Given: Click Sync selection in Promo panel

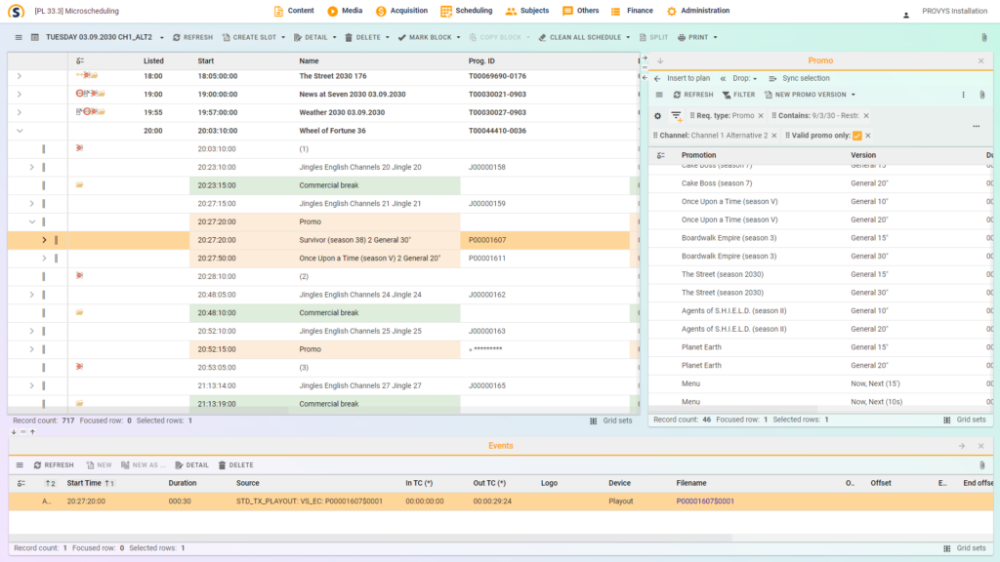Looking at the screenshot, I should (x=799, y=78).
